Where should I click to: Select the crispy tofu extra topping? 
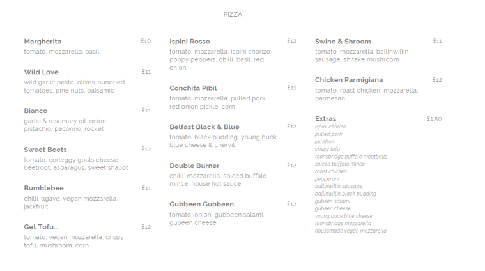click(327, 149)
